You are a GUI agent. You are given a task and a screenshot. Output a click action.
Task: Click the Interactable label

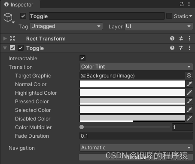point(23,59)
